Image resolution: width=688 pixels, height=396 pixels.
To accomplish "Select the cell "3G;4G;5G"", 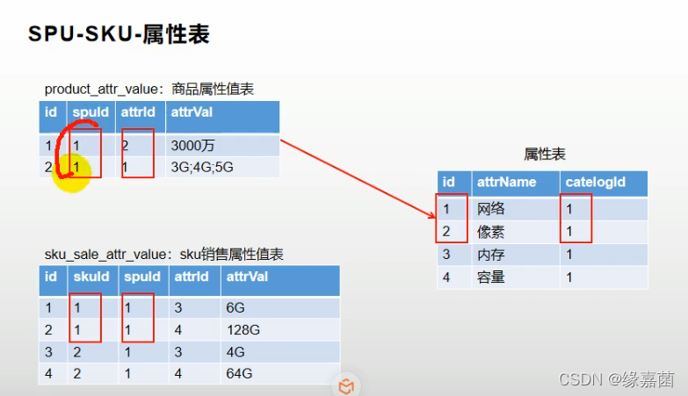I will pos(202,167).
